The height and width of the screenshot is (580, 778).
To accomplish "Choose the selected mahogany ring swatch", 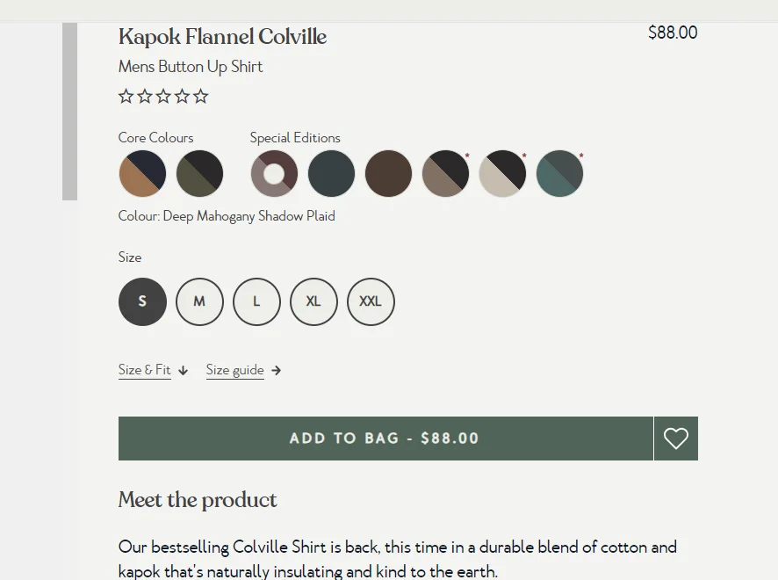I will [x=274, y=173].
